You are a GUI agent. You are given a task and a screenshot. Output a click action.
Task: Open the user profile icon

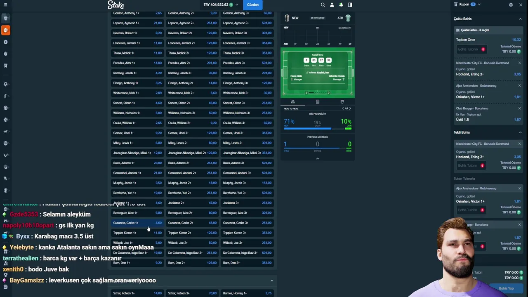coord(332,5)
